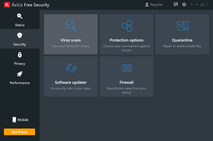The width and height of the screenshot is (213, 141).
Task: Open the Privacy padlock icon
Action: click(20, 55)
